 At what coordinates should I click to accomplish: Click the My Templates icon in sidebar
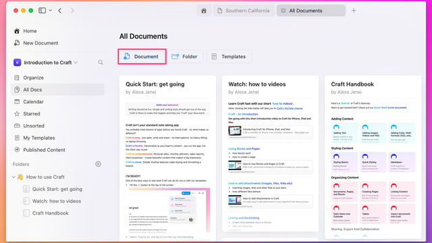pos(17,138)
